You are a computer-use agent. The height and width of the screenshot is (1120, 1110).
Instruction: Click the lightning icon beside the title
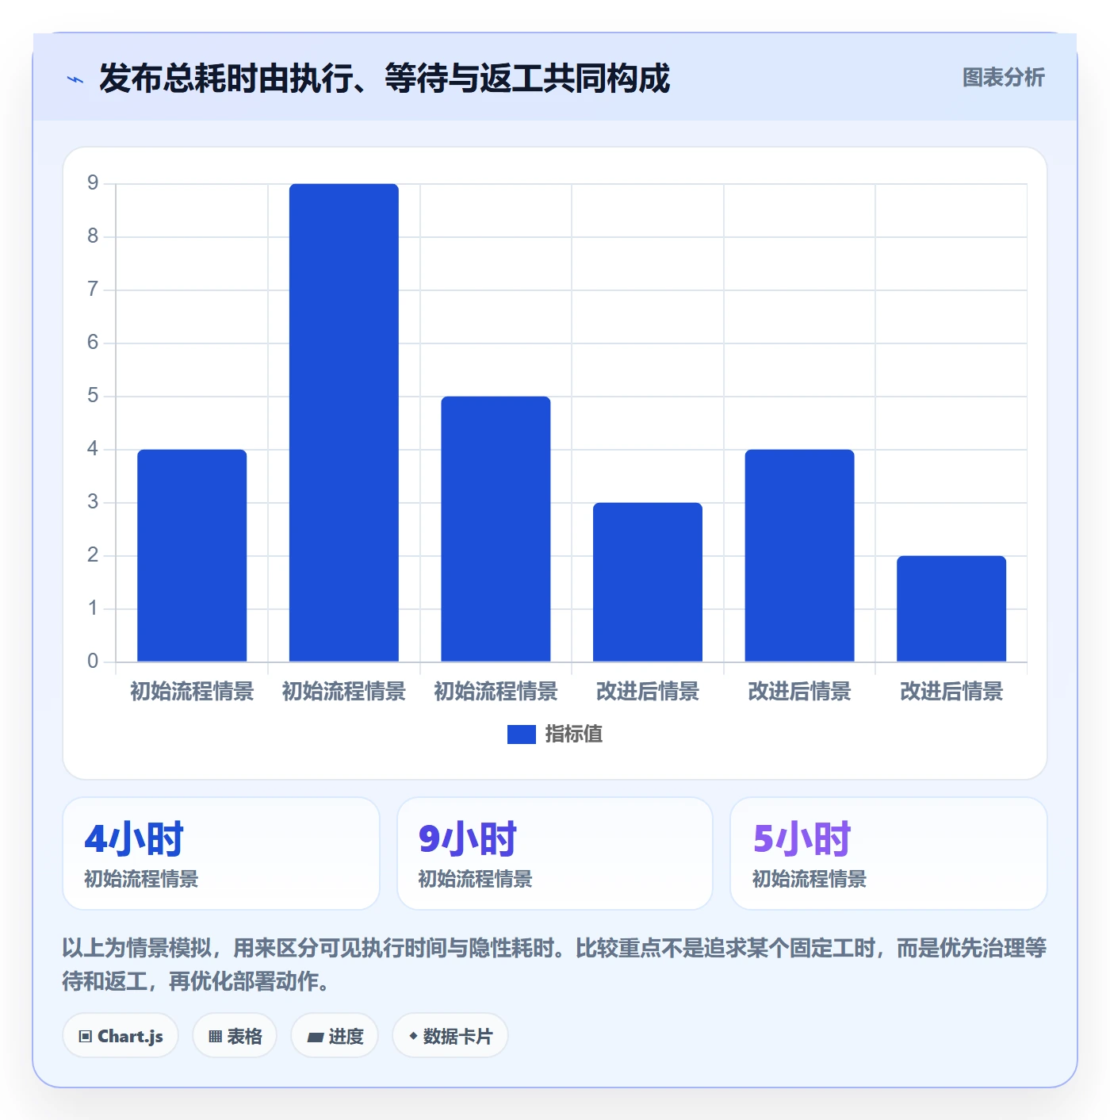75,79
